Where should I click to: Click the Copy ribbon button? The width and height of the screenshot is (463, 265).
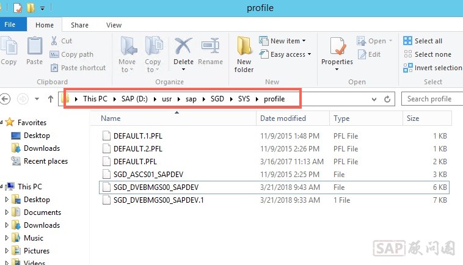tap(9, 51)
